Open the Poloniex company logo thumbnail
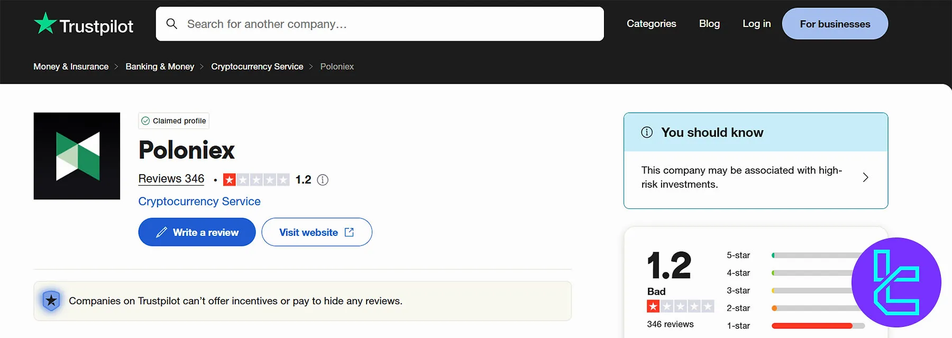The image size is (952, 338). pos(77,156)
